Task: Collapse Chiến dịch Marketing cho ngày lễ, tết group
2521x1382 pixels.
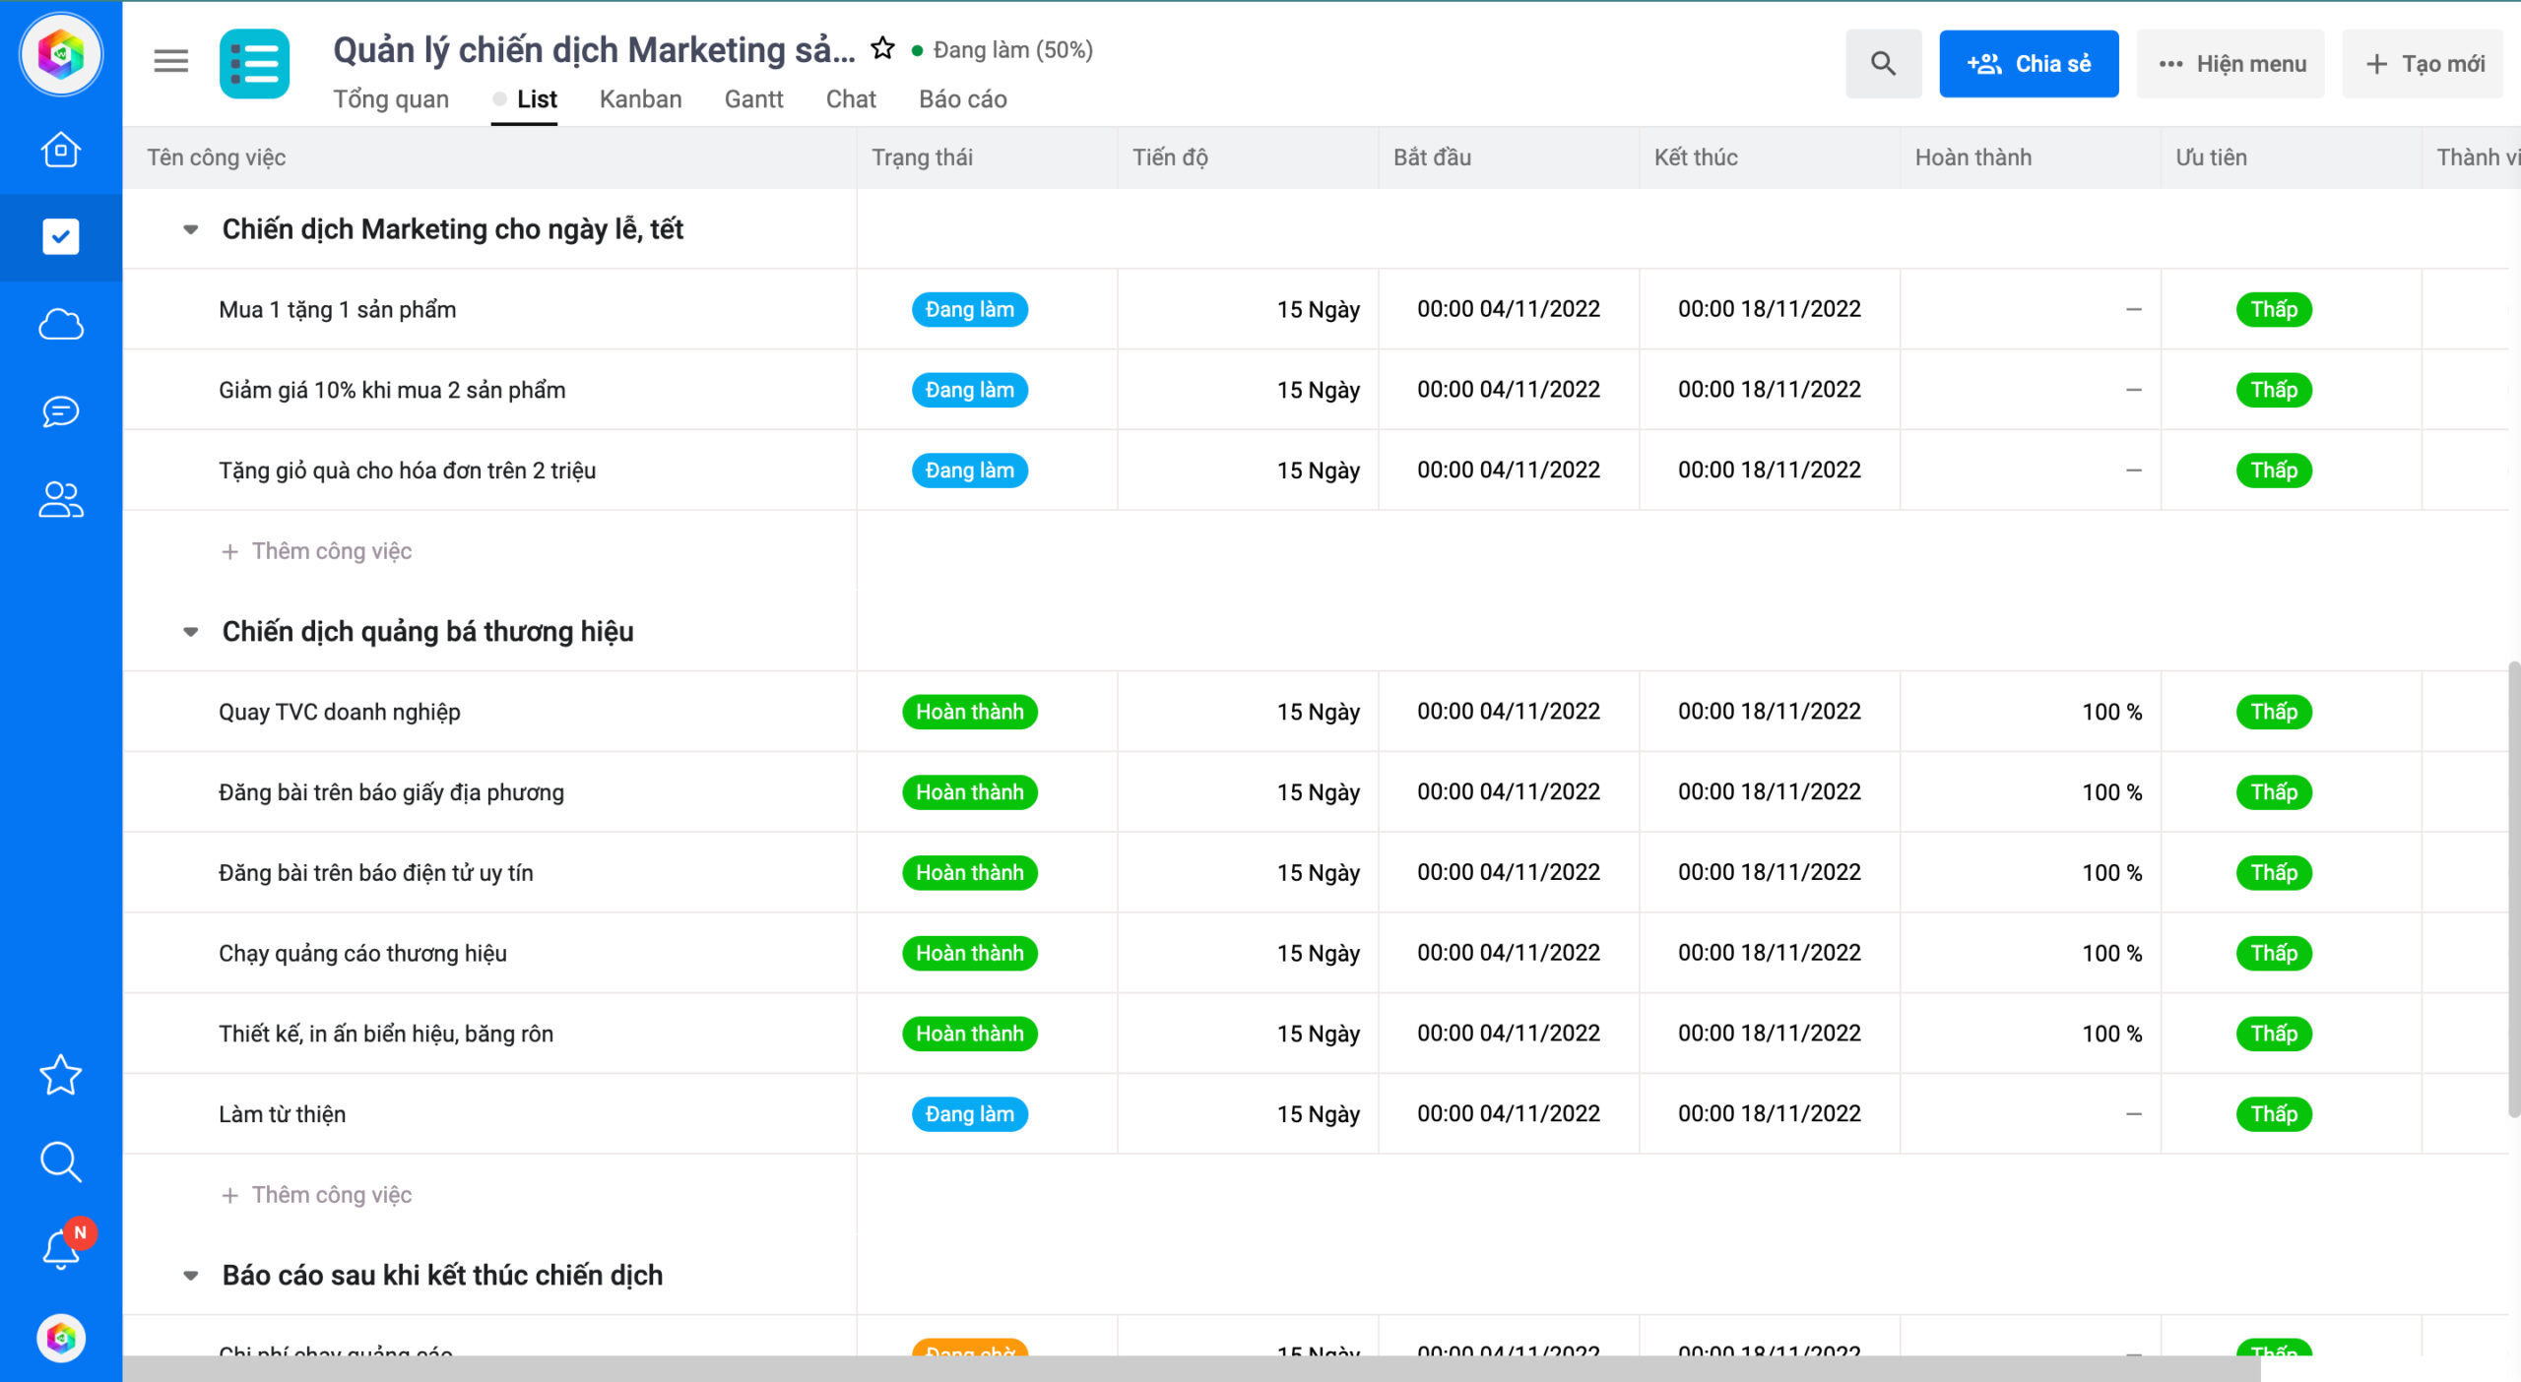Action: coord(191,229)
